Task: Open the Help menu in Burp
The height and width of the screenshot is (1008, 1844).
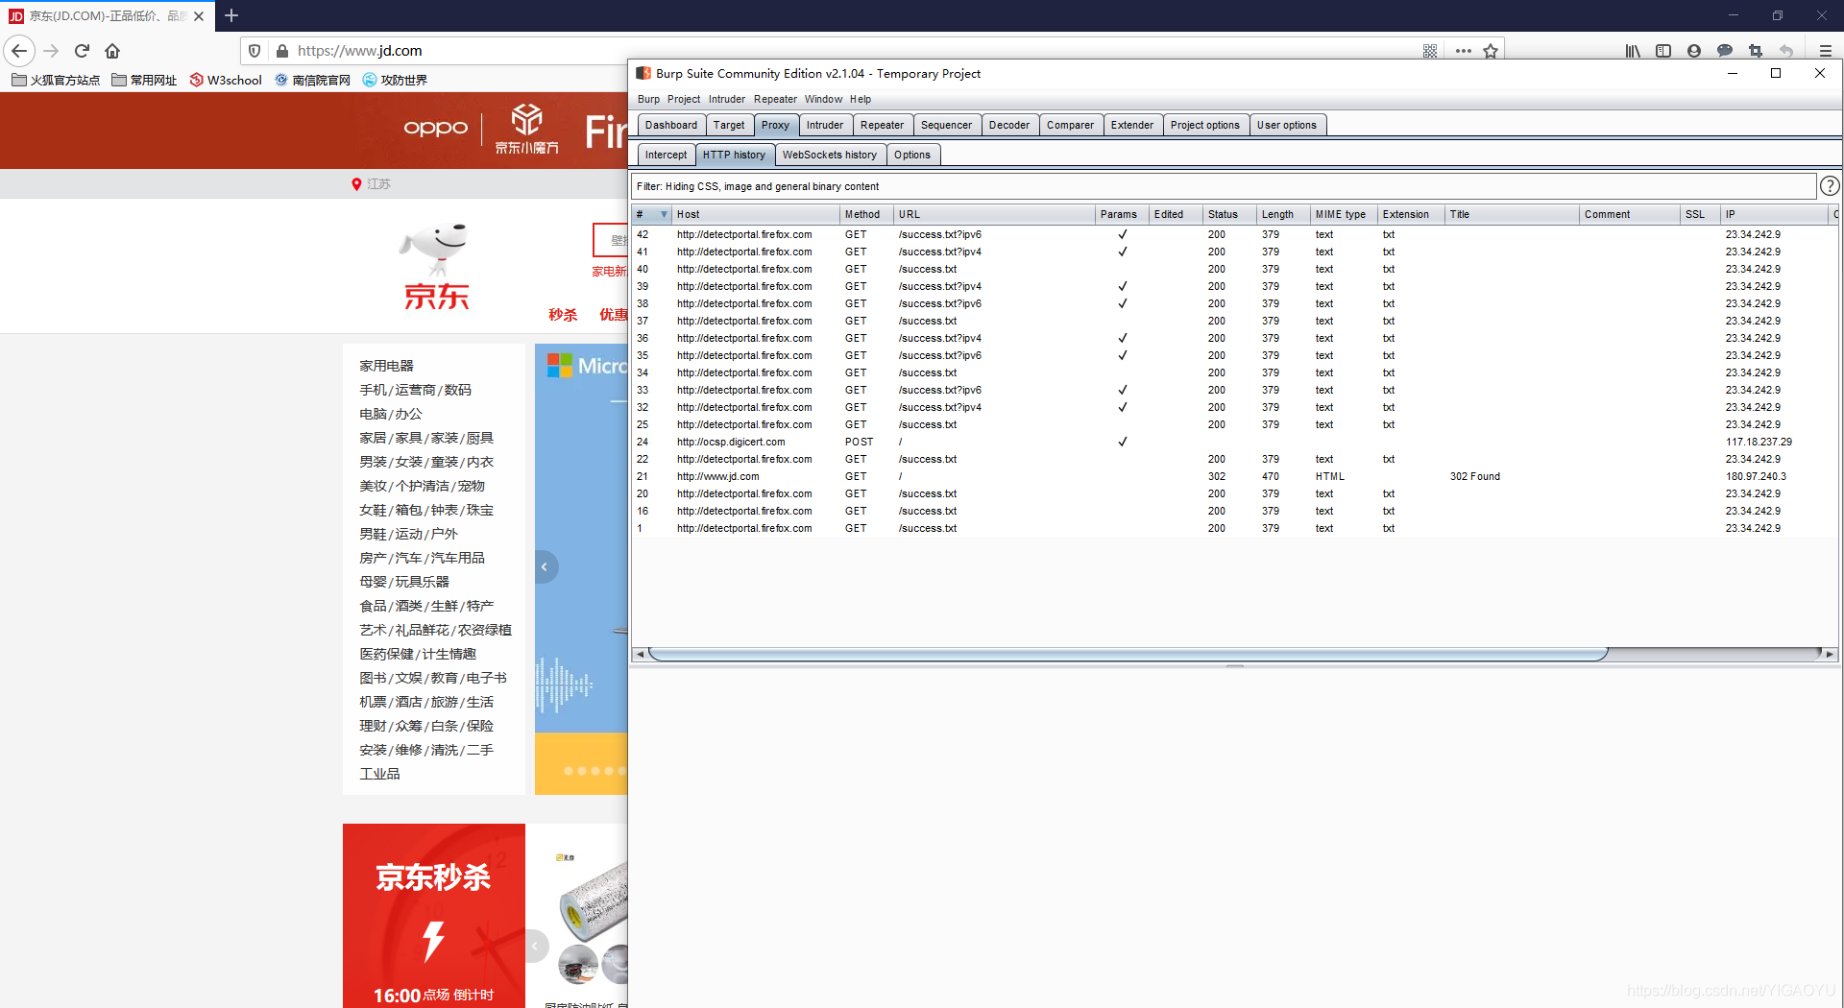Action: coord(861,99)
